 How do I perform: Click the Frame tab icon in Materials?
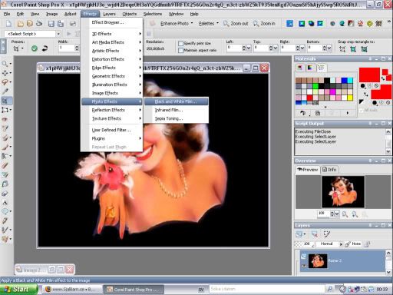click(300, 68)
